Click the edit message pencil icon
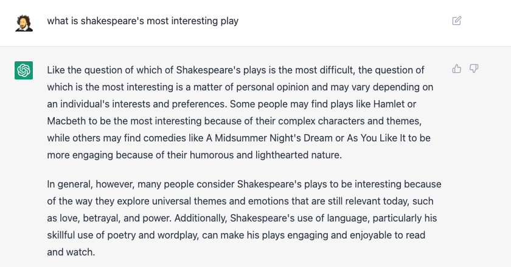Image resolution: width=511 pixels, height=267 pixels. pos(457,21)
